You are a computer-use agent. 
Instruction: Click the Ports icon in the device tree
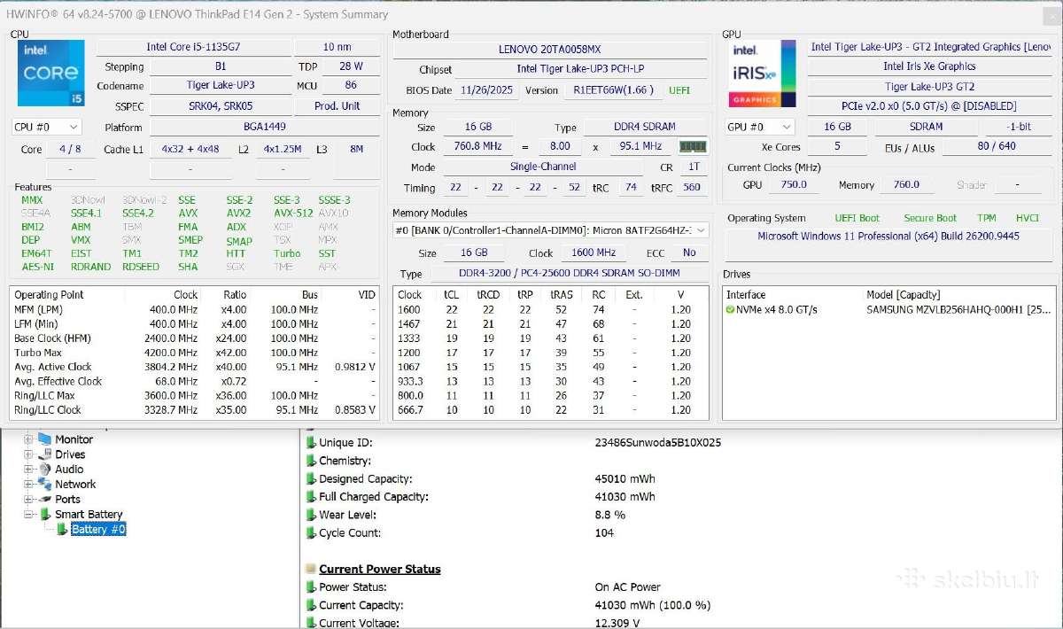[x=45, y=500]
